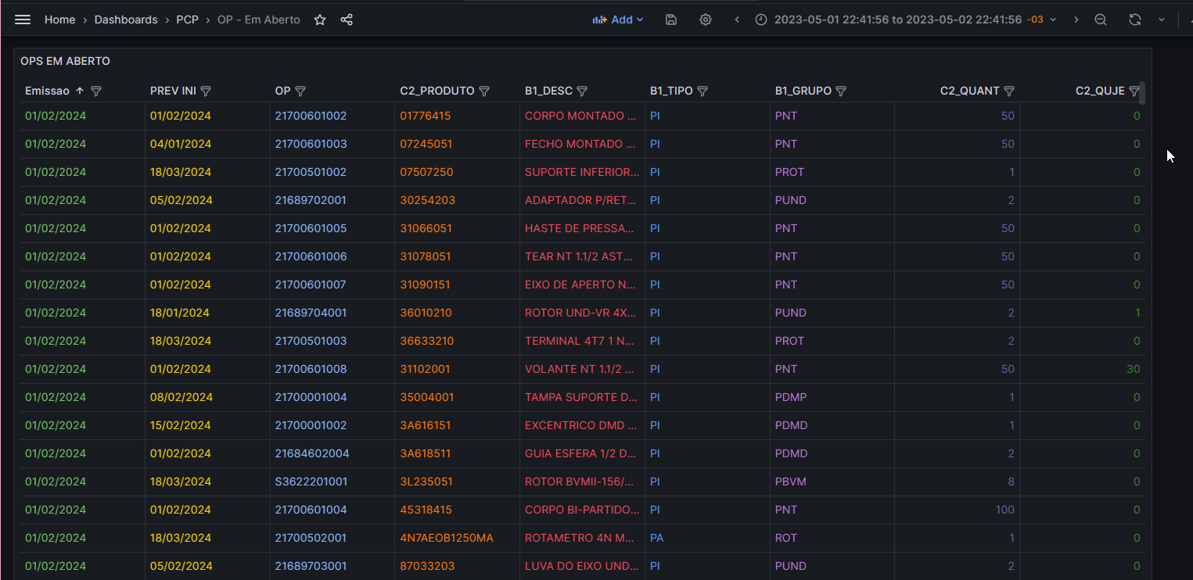
Task: Select product code 30254203
Action: (427, 200)
